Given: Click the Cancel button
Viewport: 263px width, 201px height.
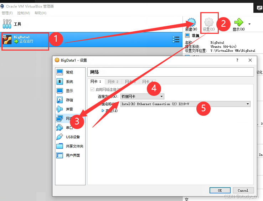Looking at the screenshot, I should point(243,190).
